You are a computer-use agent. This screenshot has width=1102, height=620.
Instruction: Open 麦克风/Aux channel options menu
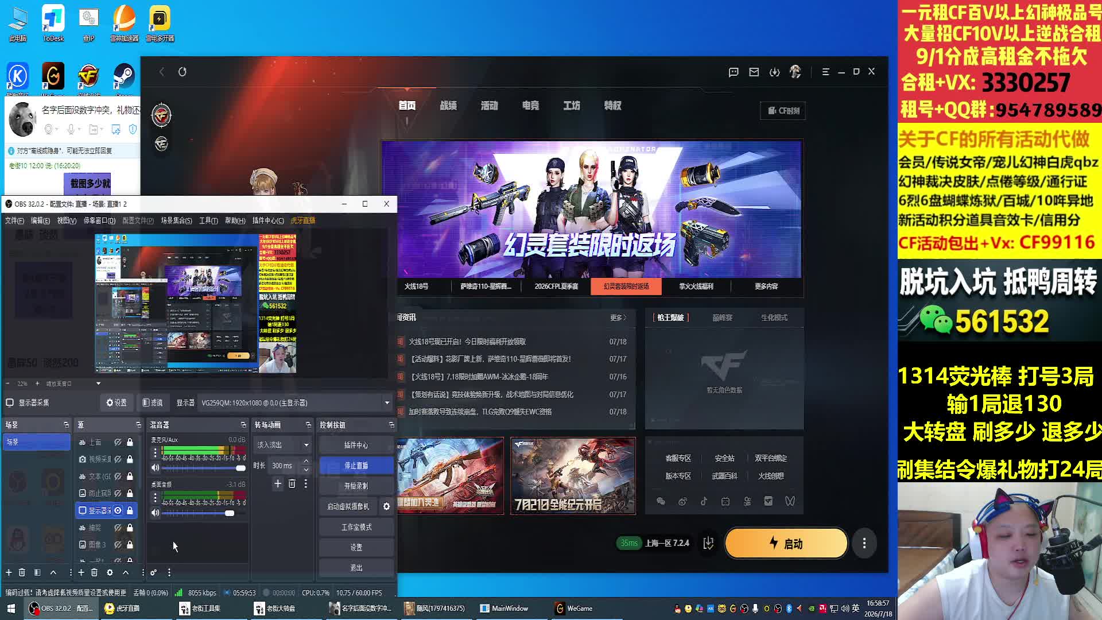(155, 452)
